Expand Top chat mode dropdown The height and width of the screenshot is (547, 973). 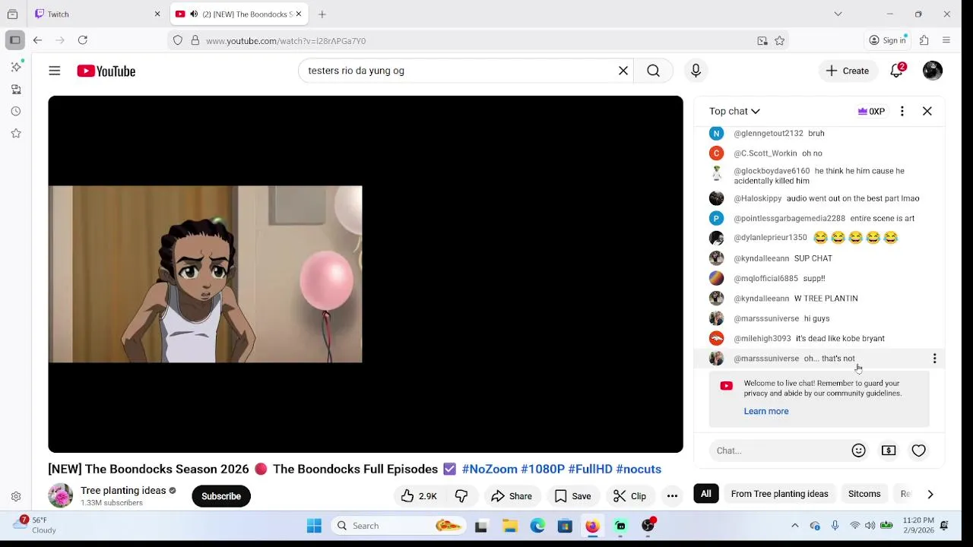pyautogui.click(x=734, y=111)
